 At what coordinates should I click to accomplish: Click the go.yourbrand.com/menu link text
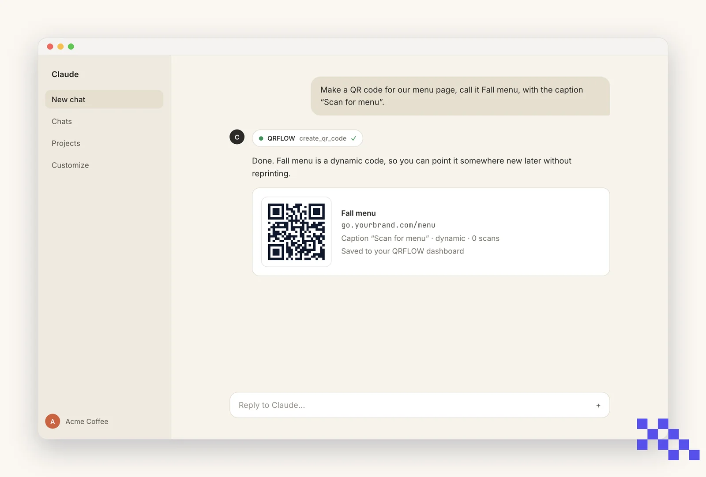[x=388, y=225]
